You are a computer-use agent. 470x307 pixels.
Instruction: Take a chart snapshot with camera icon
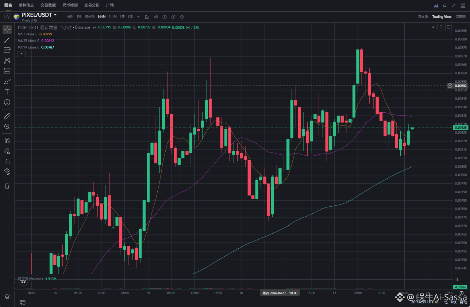pyautogui.click(x=165, y=17)
